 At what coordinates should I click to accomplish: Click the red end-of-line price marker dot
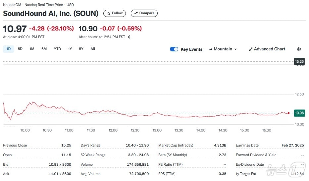pos(288,113)
